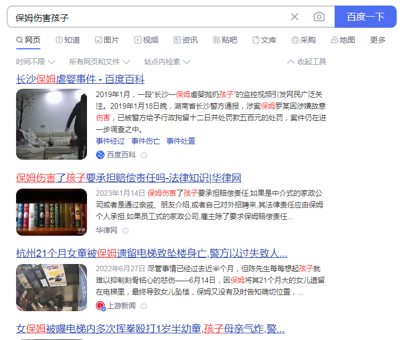Open 更多 search categories

point(378,40)
